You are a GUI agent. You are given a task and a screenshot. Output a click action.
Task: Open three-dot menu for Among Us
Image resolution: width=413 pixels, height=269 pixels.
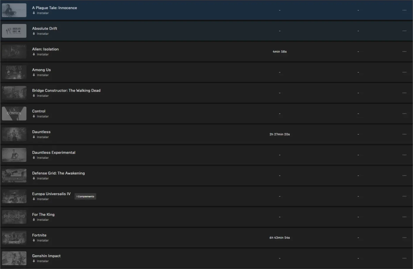coord(404,72)
